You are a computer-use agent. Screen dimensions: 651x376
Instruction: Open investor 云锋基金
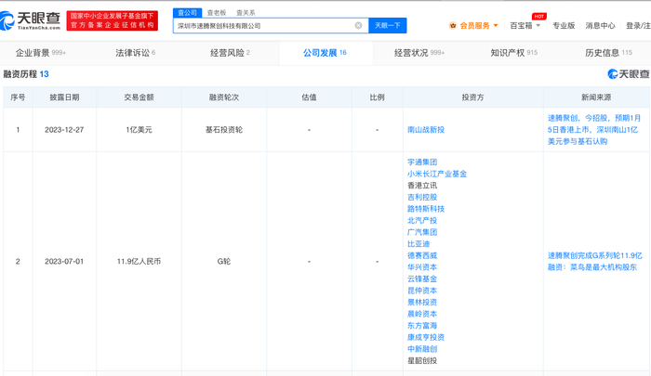pos(422,279)
